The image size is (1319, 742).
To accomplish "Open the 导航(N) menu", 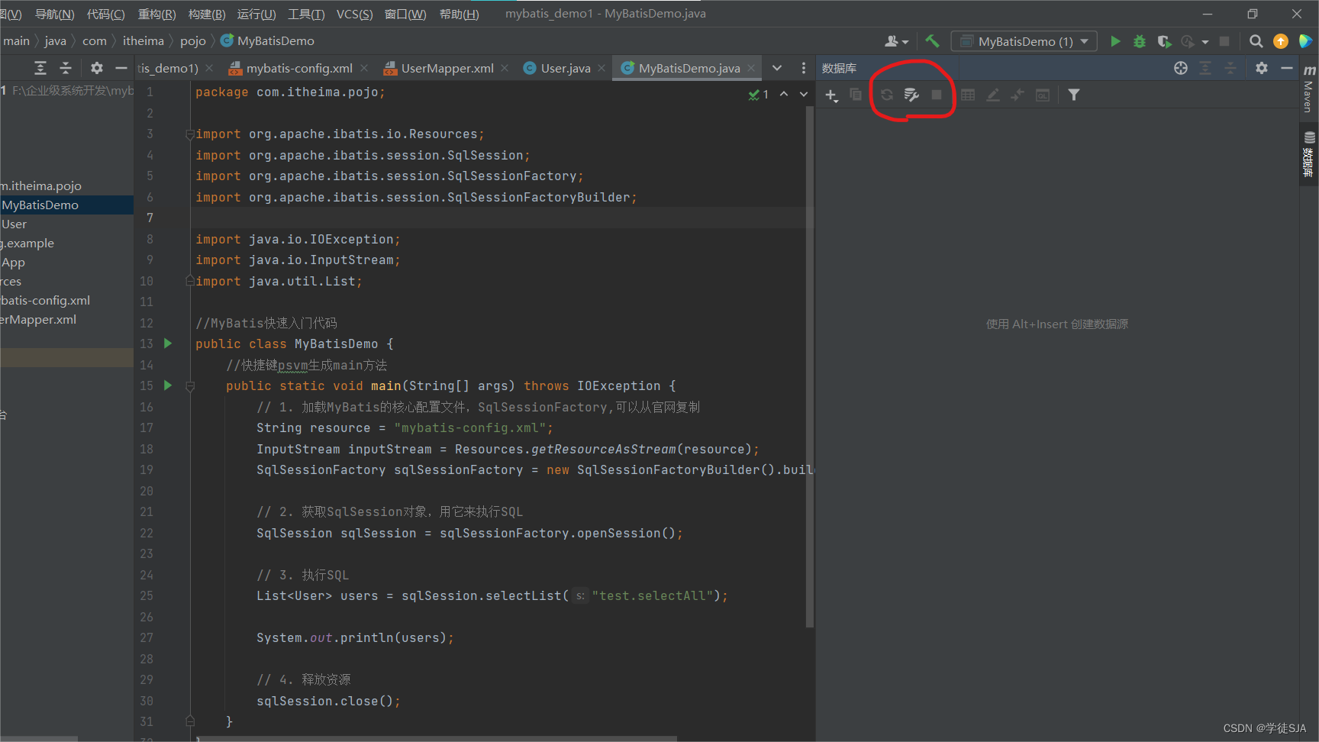I will coord(55,14).
